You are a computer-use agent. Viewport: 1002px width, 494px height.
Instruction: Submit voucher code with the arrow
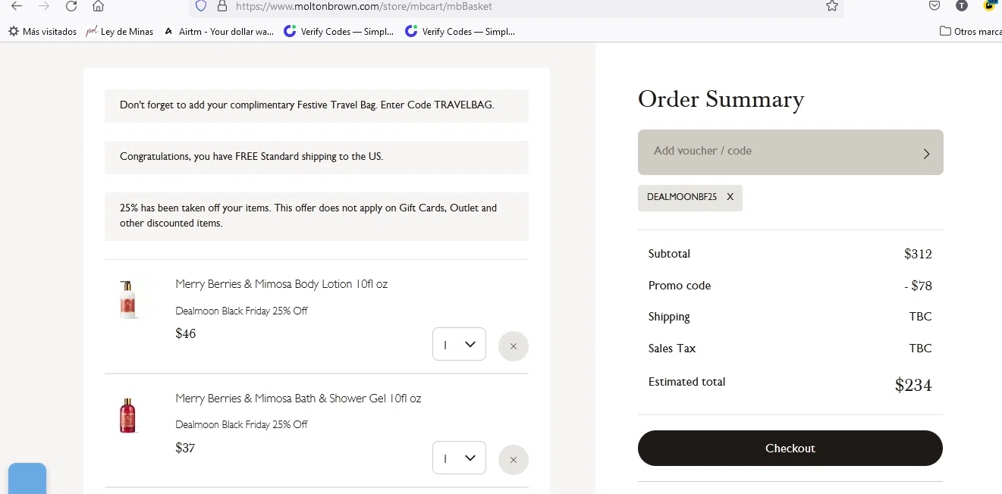click(926, 153)
